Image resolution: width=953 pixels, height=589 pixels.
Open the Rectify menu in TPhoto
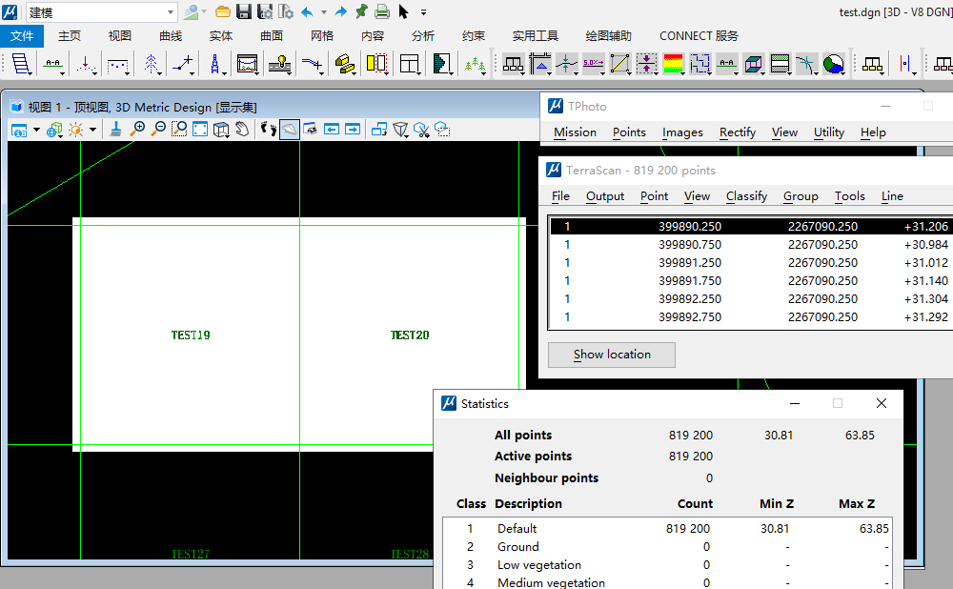[x=738, y=132]
